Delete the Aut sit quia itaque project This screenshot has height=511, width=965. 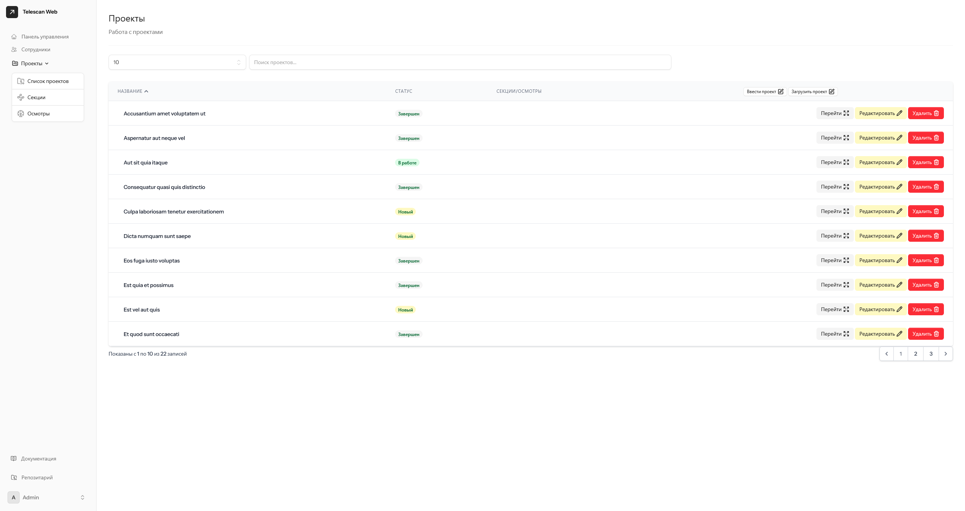coord(925,162)
